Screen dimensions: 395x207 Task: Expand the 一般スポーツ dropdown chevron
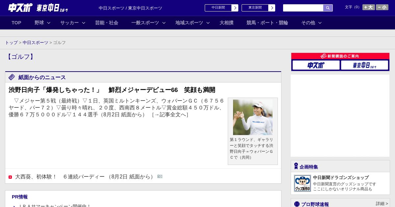pyautogui.click(x=164, y=23)
